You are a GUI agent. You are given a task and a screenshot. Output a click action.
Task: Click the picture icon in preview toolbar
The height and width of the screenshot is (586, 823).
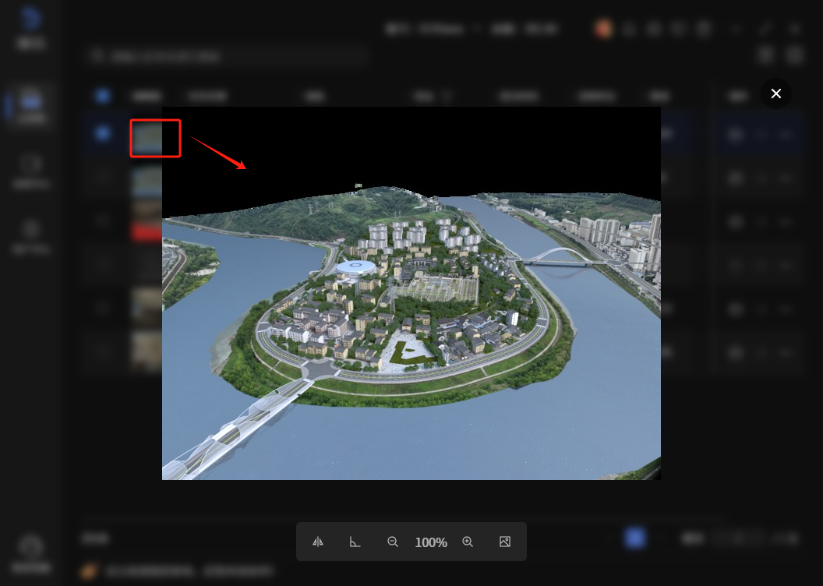(505, 542)
